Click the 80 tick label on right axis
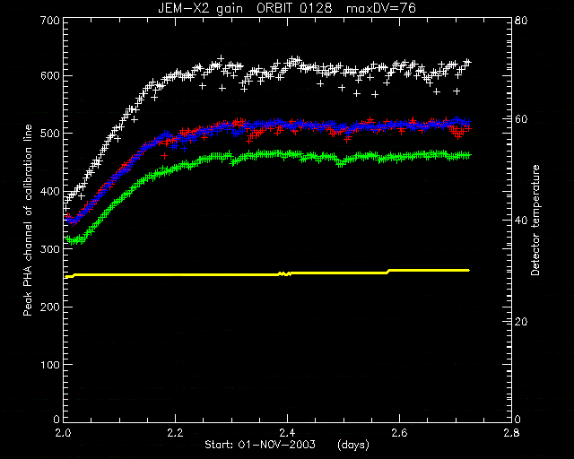The image size is (574, 459). point(521,20)
